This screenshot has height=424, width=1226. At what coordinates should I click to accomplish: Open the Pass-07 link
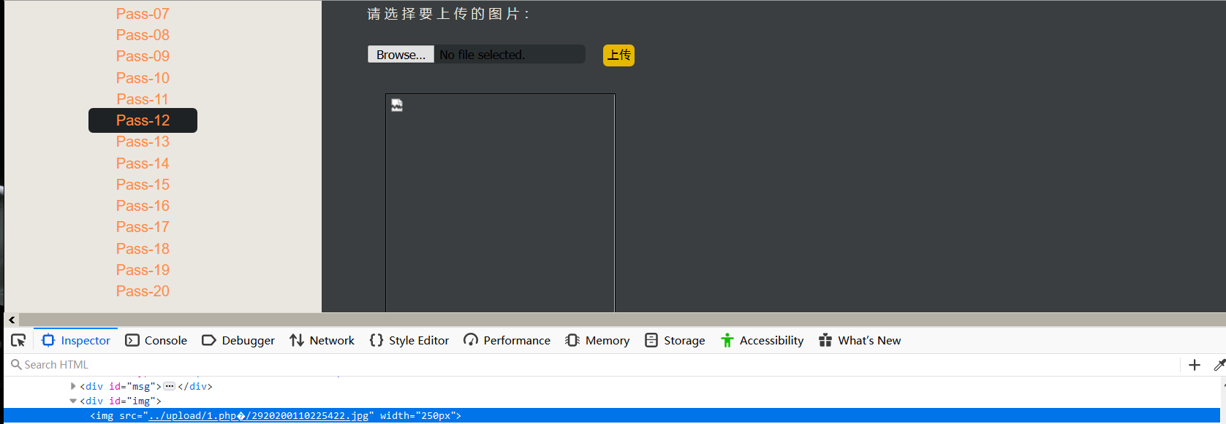[x=143, y=14]
